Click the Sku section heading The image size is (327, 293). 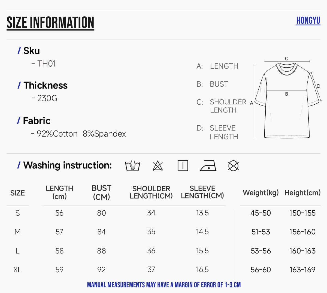(x=29, y=51)
